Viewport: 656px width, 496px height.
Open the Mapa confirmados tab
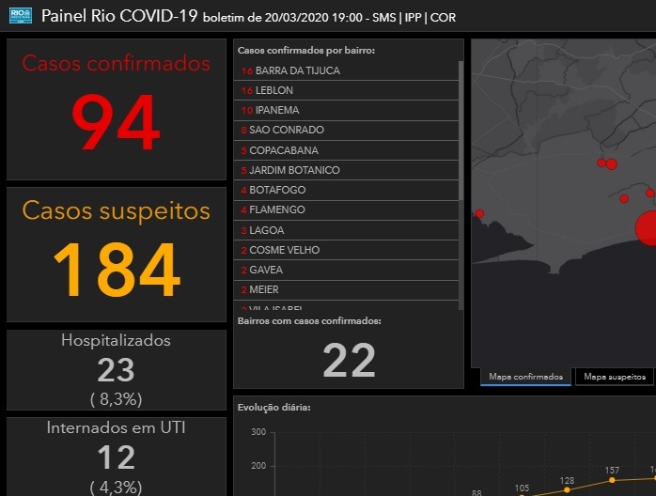(x=525, y=377)
